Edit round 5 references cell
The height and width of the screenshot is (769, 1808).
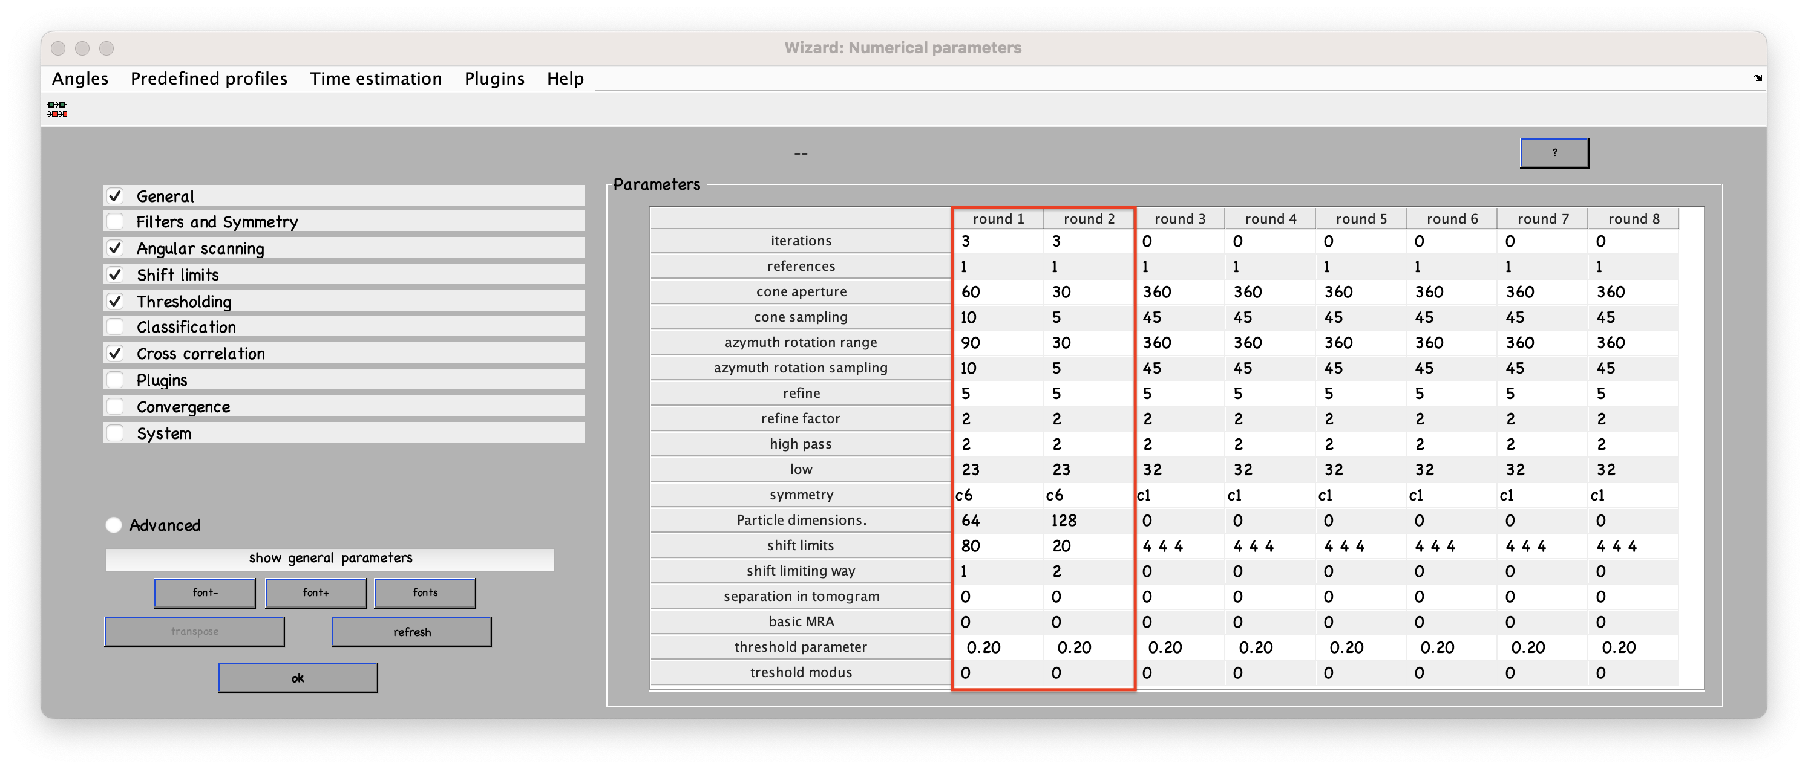coord(1361,267)
